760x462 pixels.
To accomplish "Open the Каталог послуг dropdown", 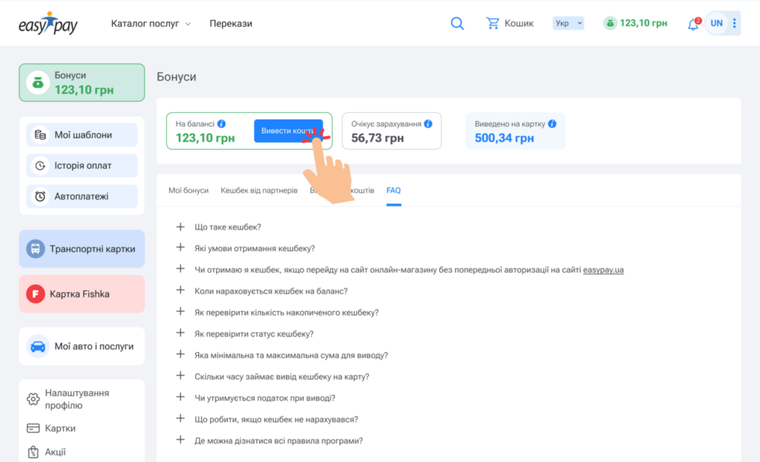I will coord(151,23).
